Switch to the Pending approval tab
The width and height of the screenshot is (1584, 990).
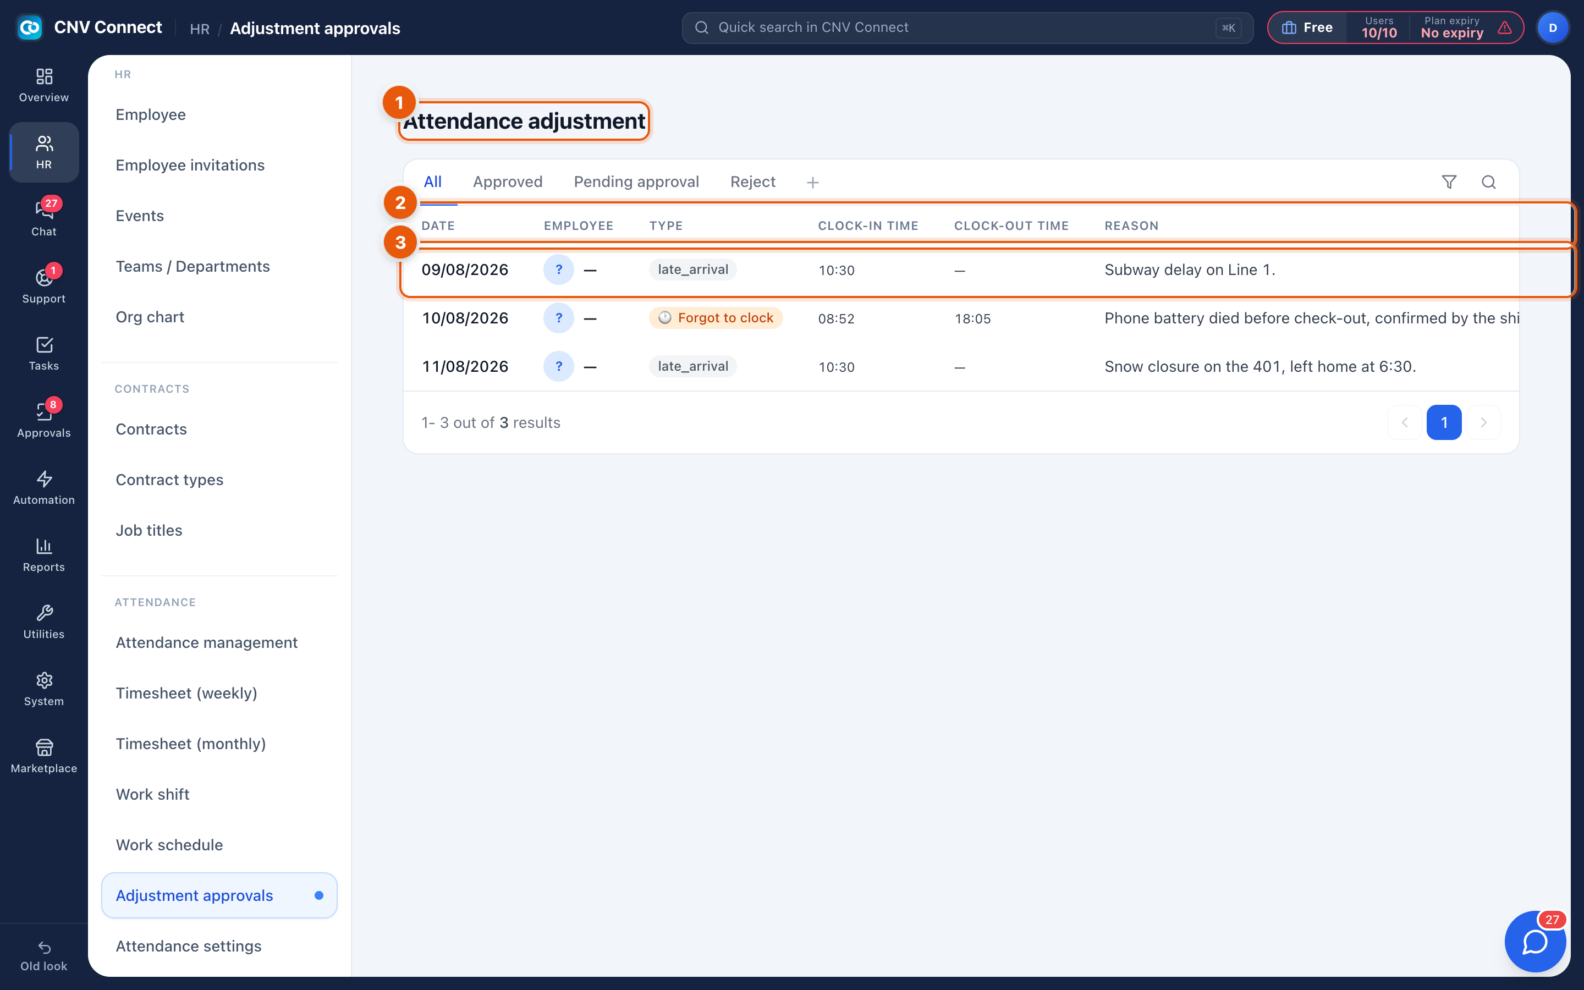(x=636, y=182)
